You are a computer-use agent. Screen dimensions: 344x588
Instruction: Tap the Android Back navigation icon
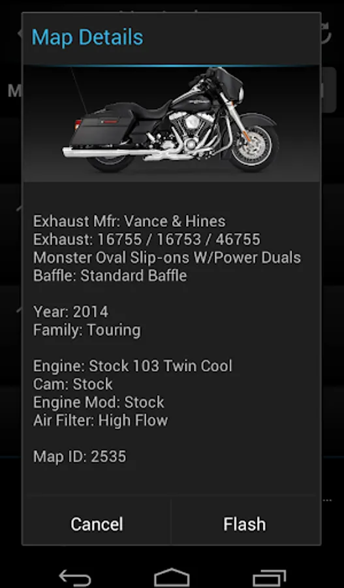click(75, 578)
